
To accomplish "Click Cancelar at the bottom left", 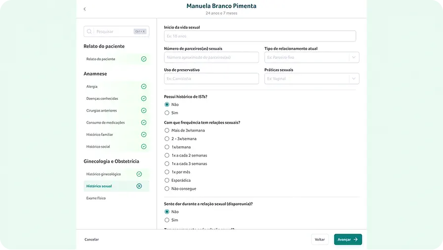I will [91, 239].
